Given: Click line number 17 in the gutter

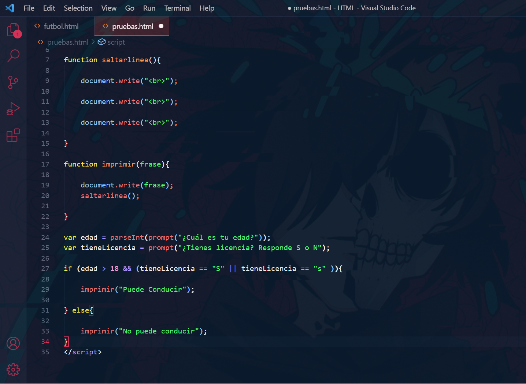Looking at the screenshot, I should click(x=45, y=164).
